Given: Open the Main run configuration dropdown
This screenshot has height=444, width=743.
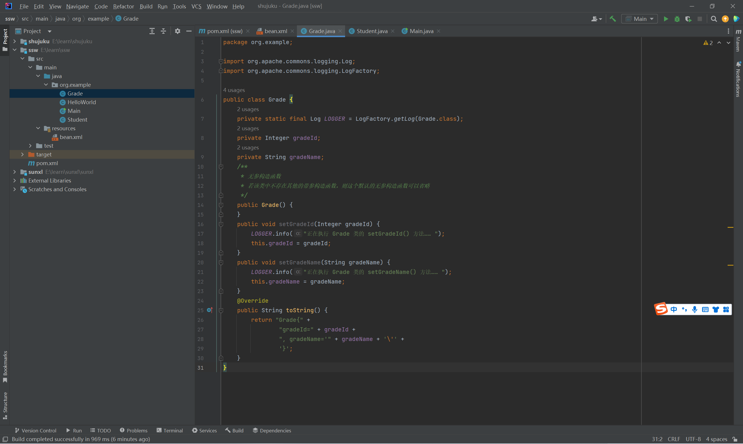Looking at the screenshot, I should (x=639, y=19).
